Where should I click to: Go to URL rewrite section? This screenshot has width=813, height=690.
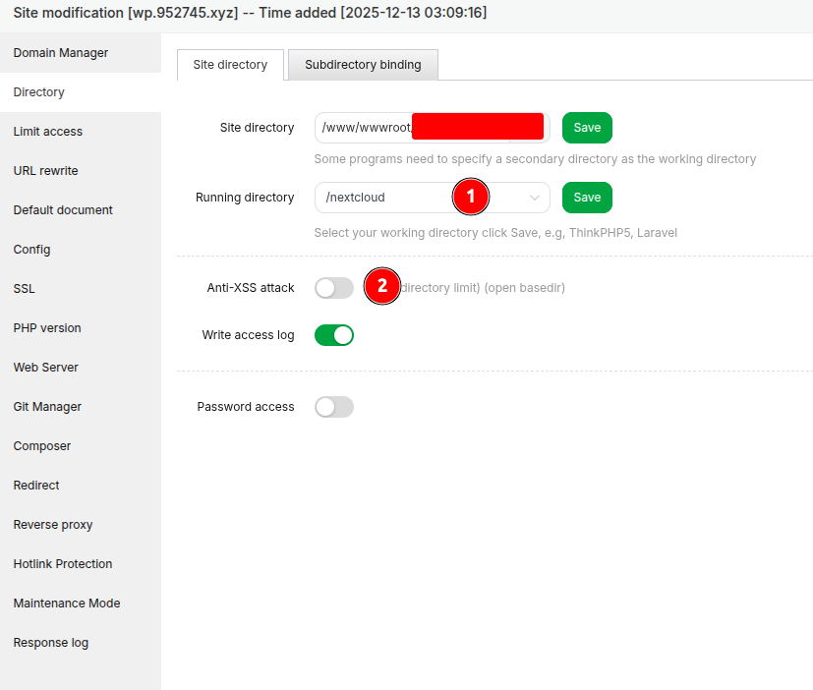click(x=46, y=171)
